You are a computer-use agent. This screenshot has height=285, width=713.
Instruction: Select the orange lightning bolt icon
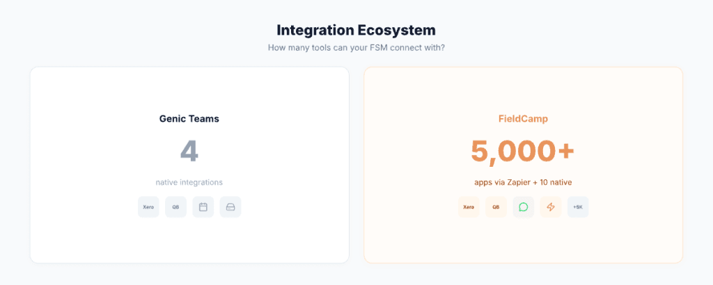tap(551, 207)
